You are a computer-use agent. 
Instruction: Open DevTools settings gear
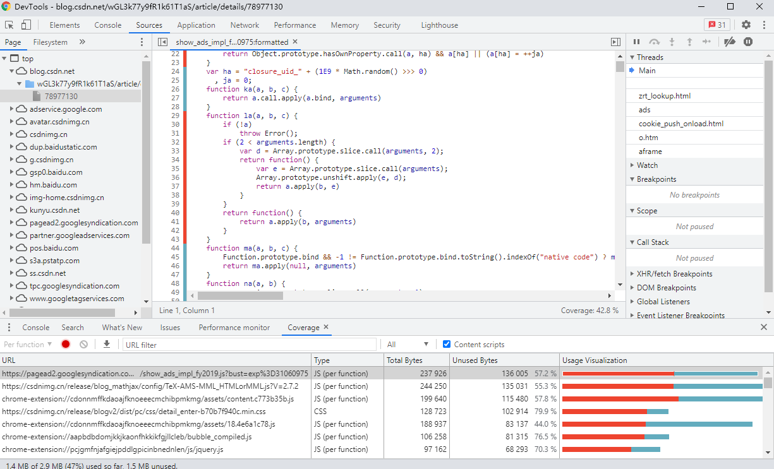[x=746, y=25]
